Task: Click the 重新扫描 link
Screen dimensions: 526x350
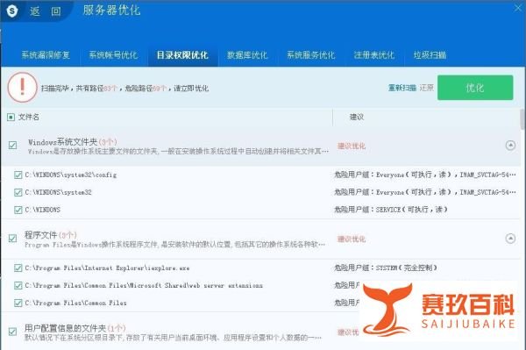Action: tap(402, 88)
